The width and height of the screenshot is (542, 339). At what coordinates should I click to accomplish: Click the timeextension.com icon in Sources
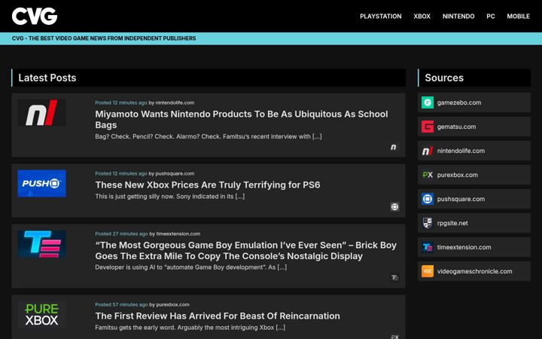pos(428,247)
